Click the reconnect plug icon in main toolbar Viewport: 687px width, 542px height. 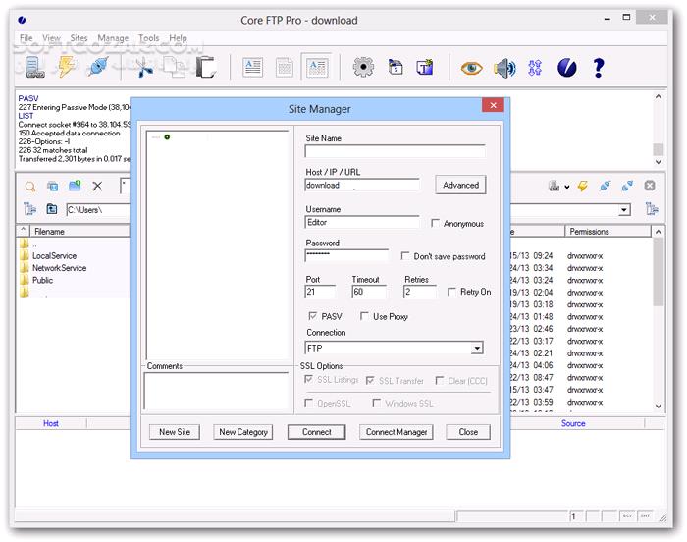(x=98, y=67)
